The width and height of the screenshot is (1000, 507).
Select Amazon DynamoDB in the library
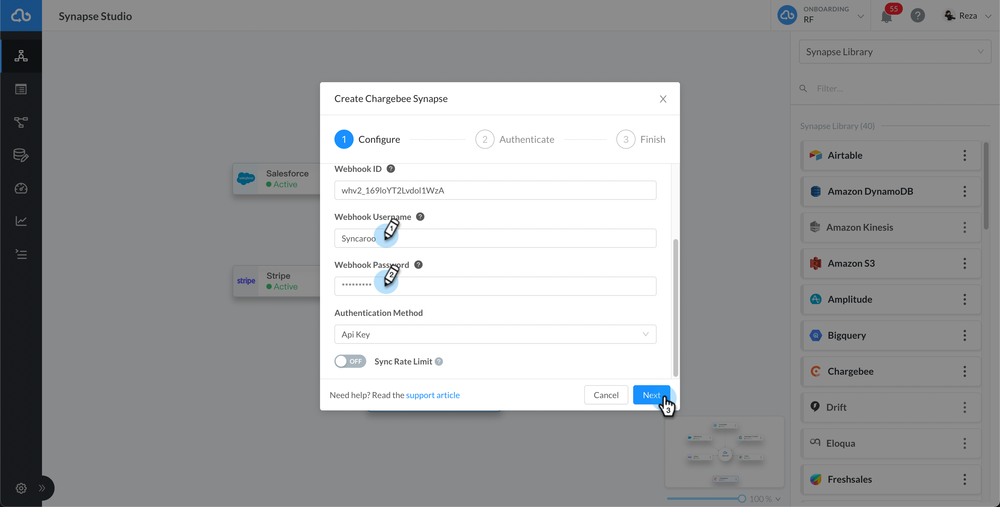pos(891,191)
